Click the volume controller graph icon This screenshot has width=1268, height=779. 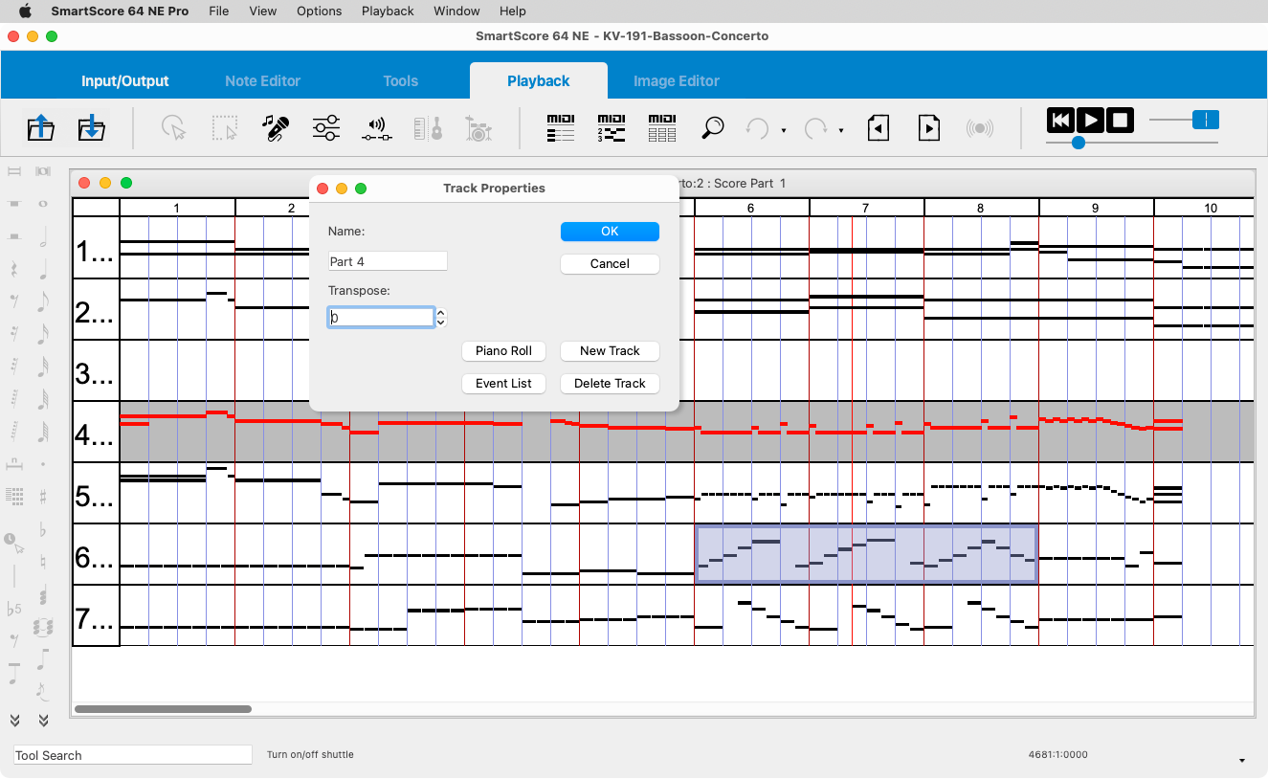coord(377,128)
